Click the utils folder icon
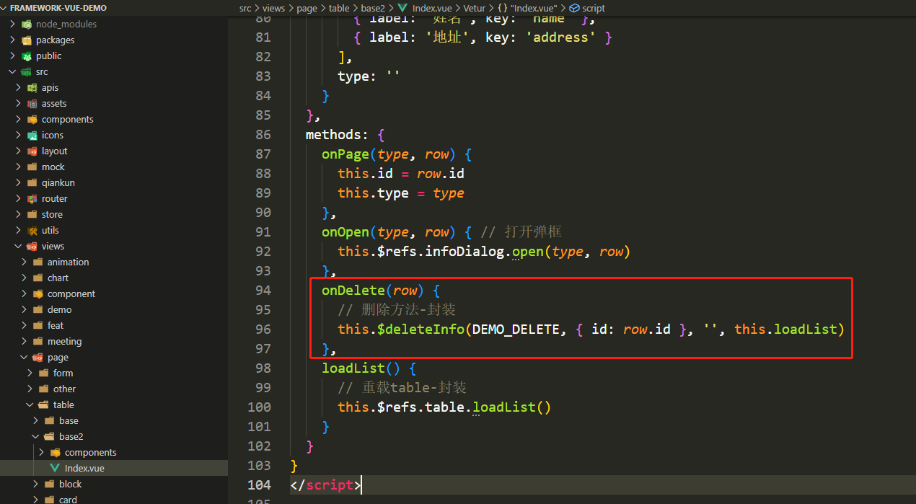 (32, 230)
